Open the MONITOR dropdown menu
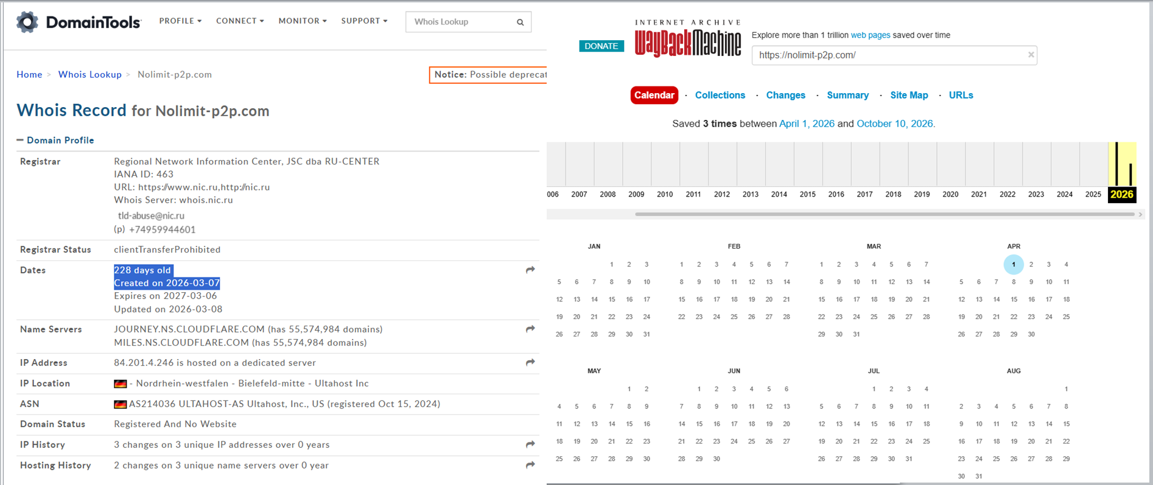This screenshot has width=1153, height=485. (x=303, y=21)
